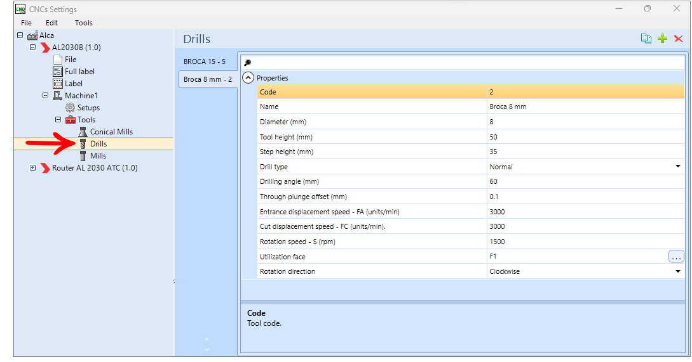The image size is (692, 362).
Task: Collapse the Properties section chevron
Action: 248,78
